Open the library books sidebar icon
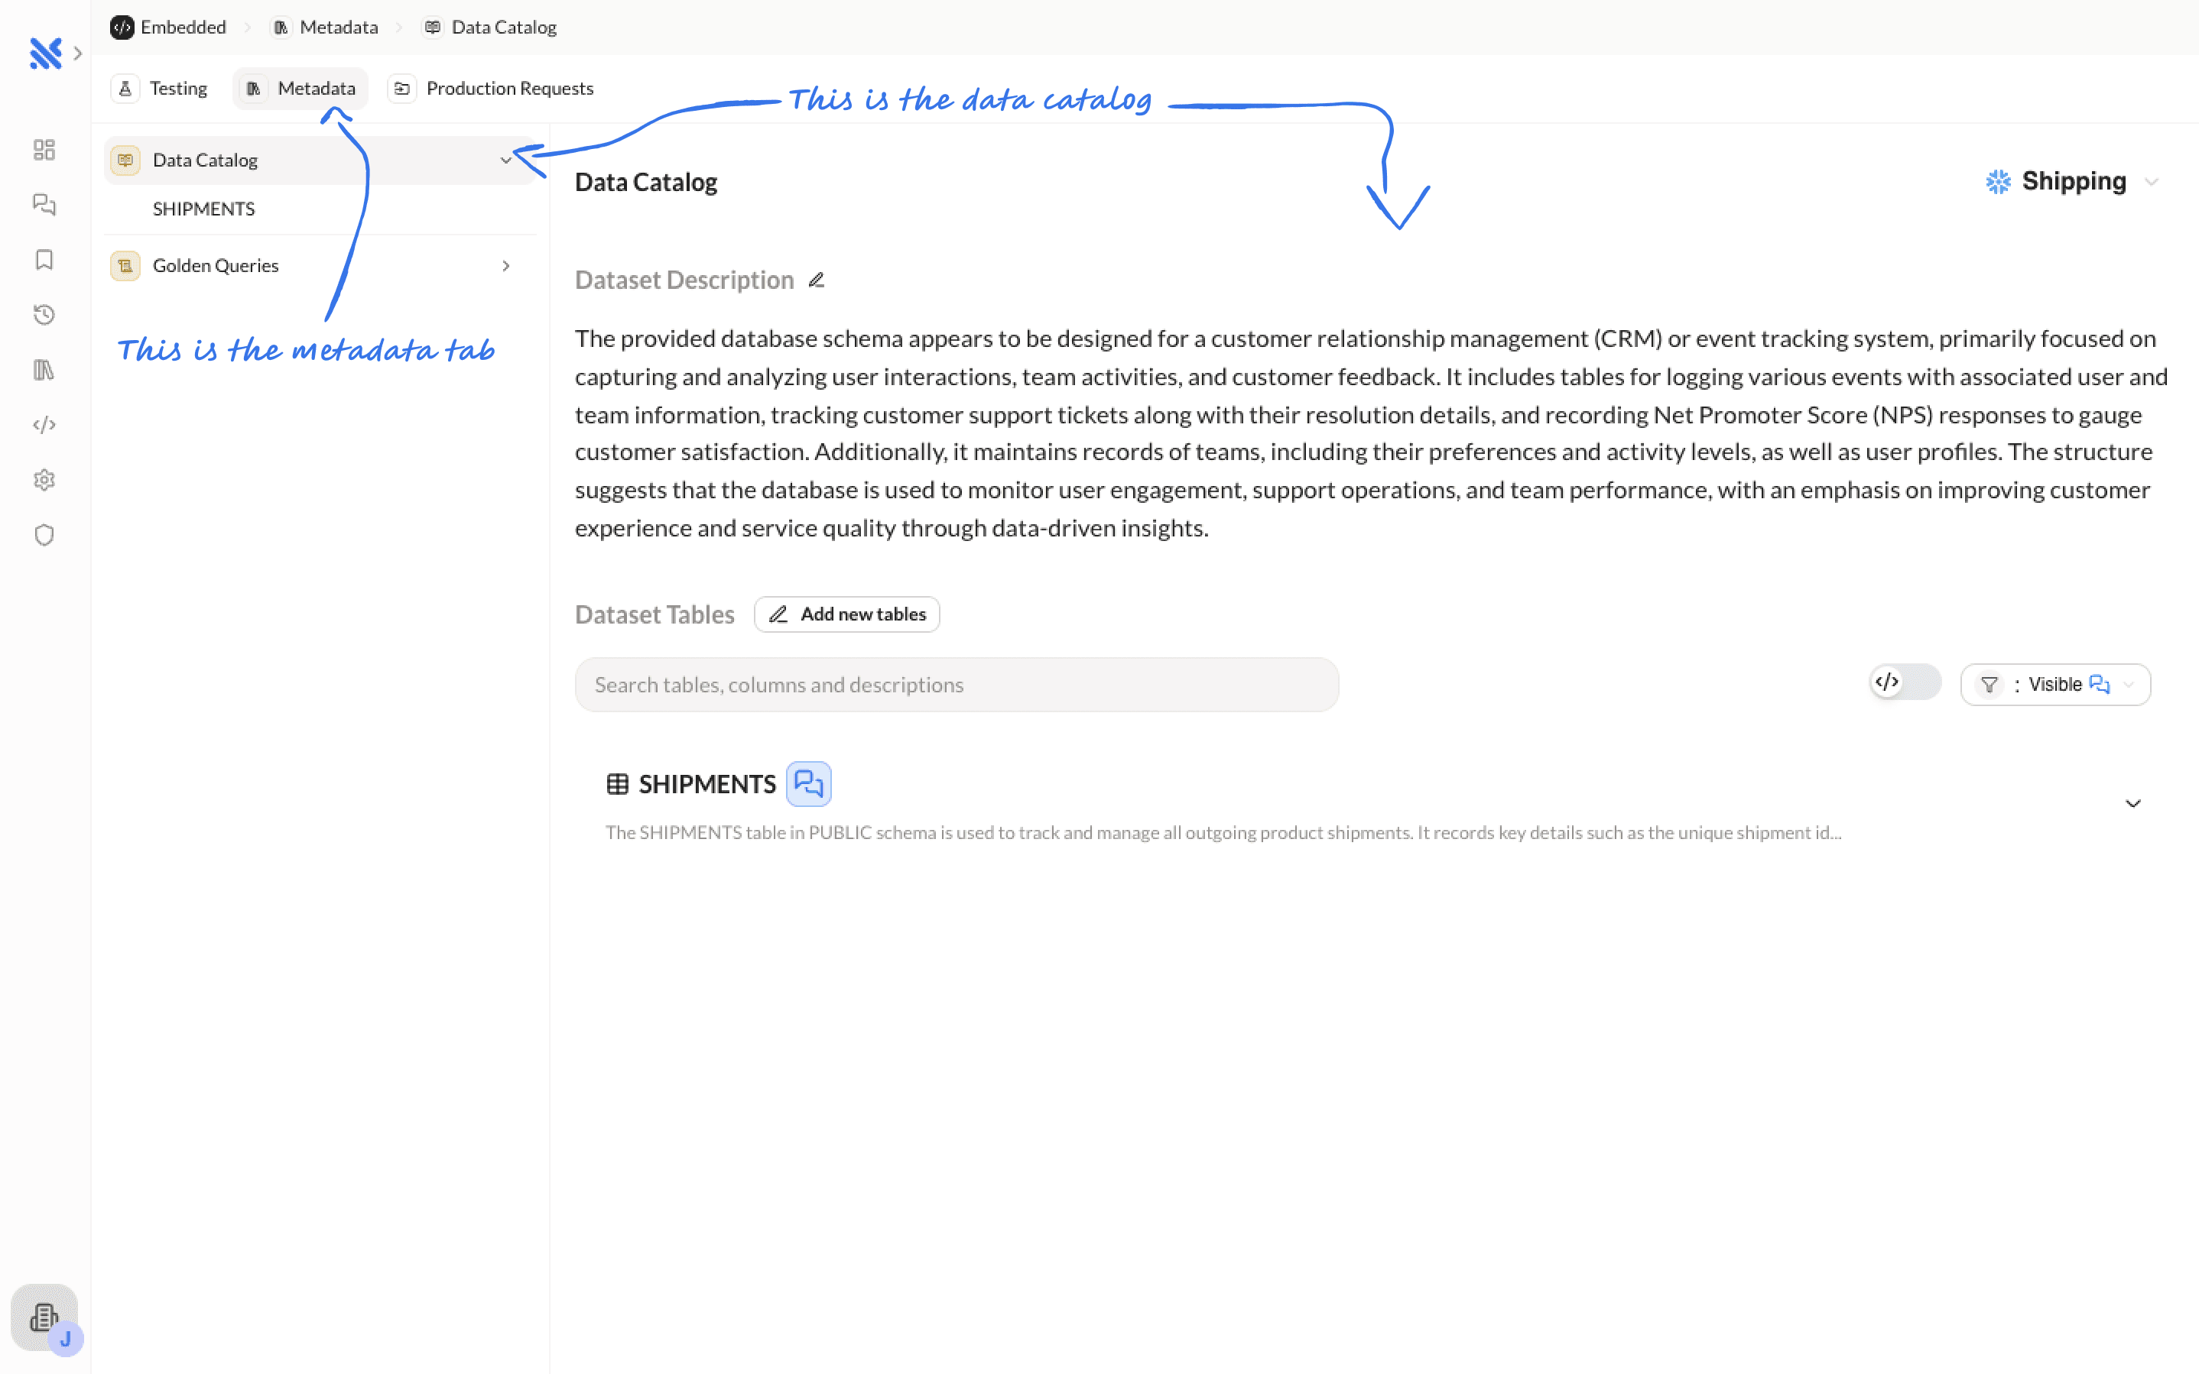 [x=44, y=370]
